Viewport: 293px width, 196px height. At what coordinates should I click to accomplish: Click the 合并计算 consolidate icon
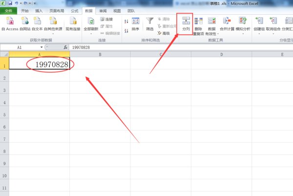click(x=227, y=23)
